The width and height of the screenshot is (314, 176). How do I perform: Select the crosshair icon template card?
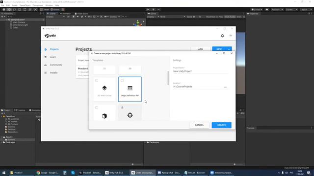click(130, 113)
